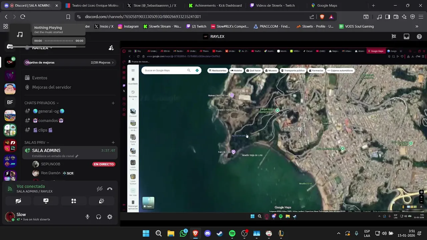
Task: Open the soundboard party-popper icon
Action: point(101,201)
